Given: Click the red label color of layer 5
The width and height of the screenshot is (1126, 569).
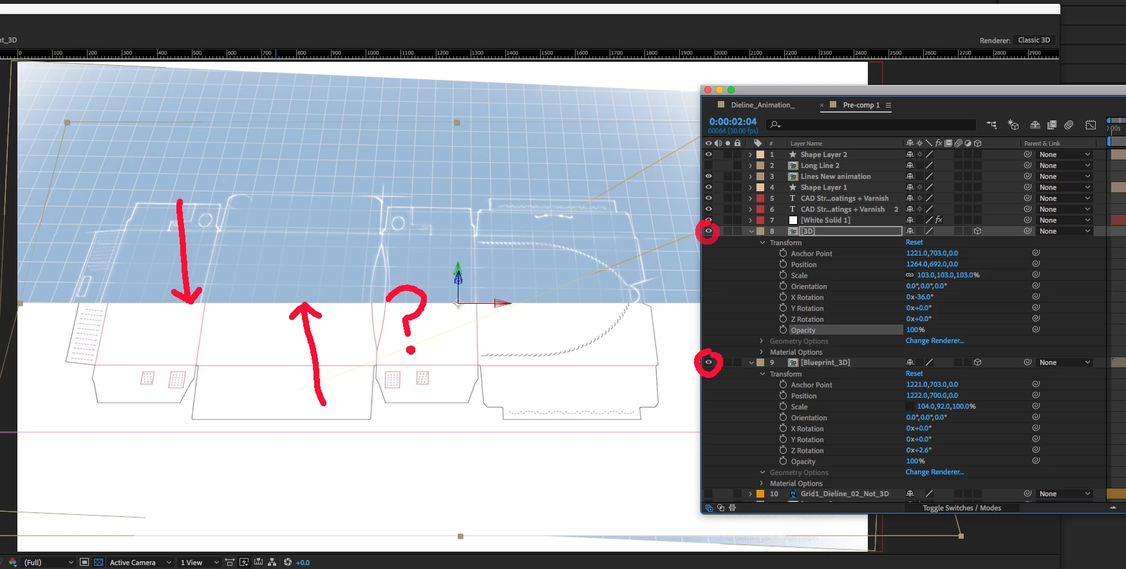Looking at the screenshot, I should pos(760,198).
